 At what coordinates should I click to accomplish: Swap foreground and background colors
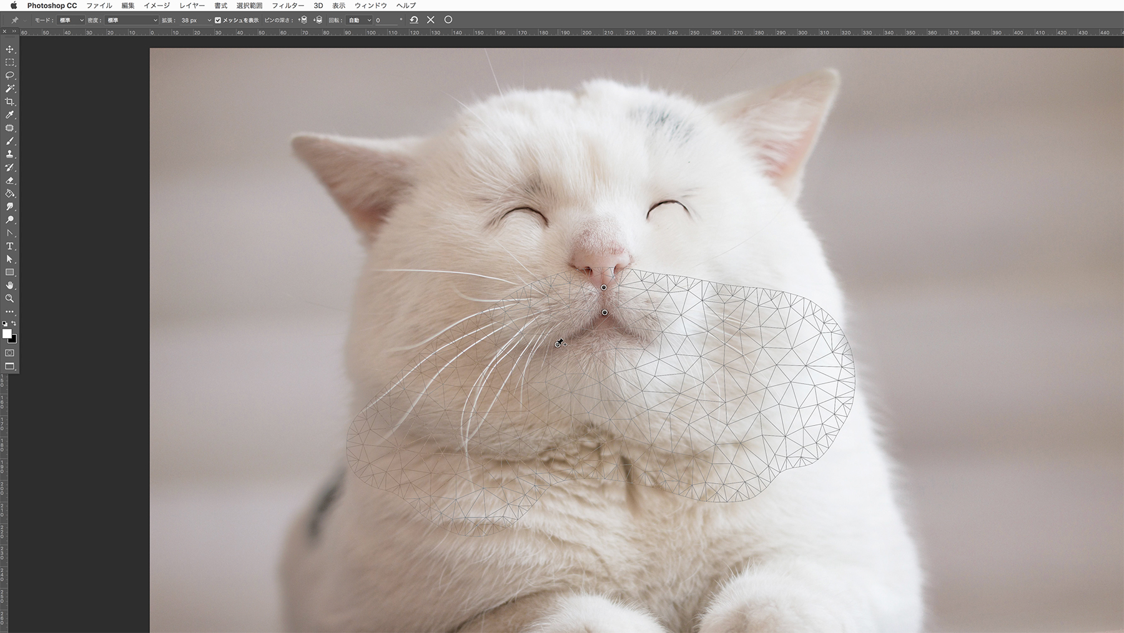coord(14,324)
